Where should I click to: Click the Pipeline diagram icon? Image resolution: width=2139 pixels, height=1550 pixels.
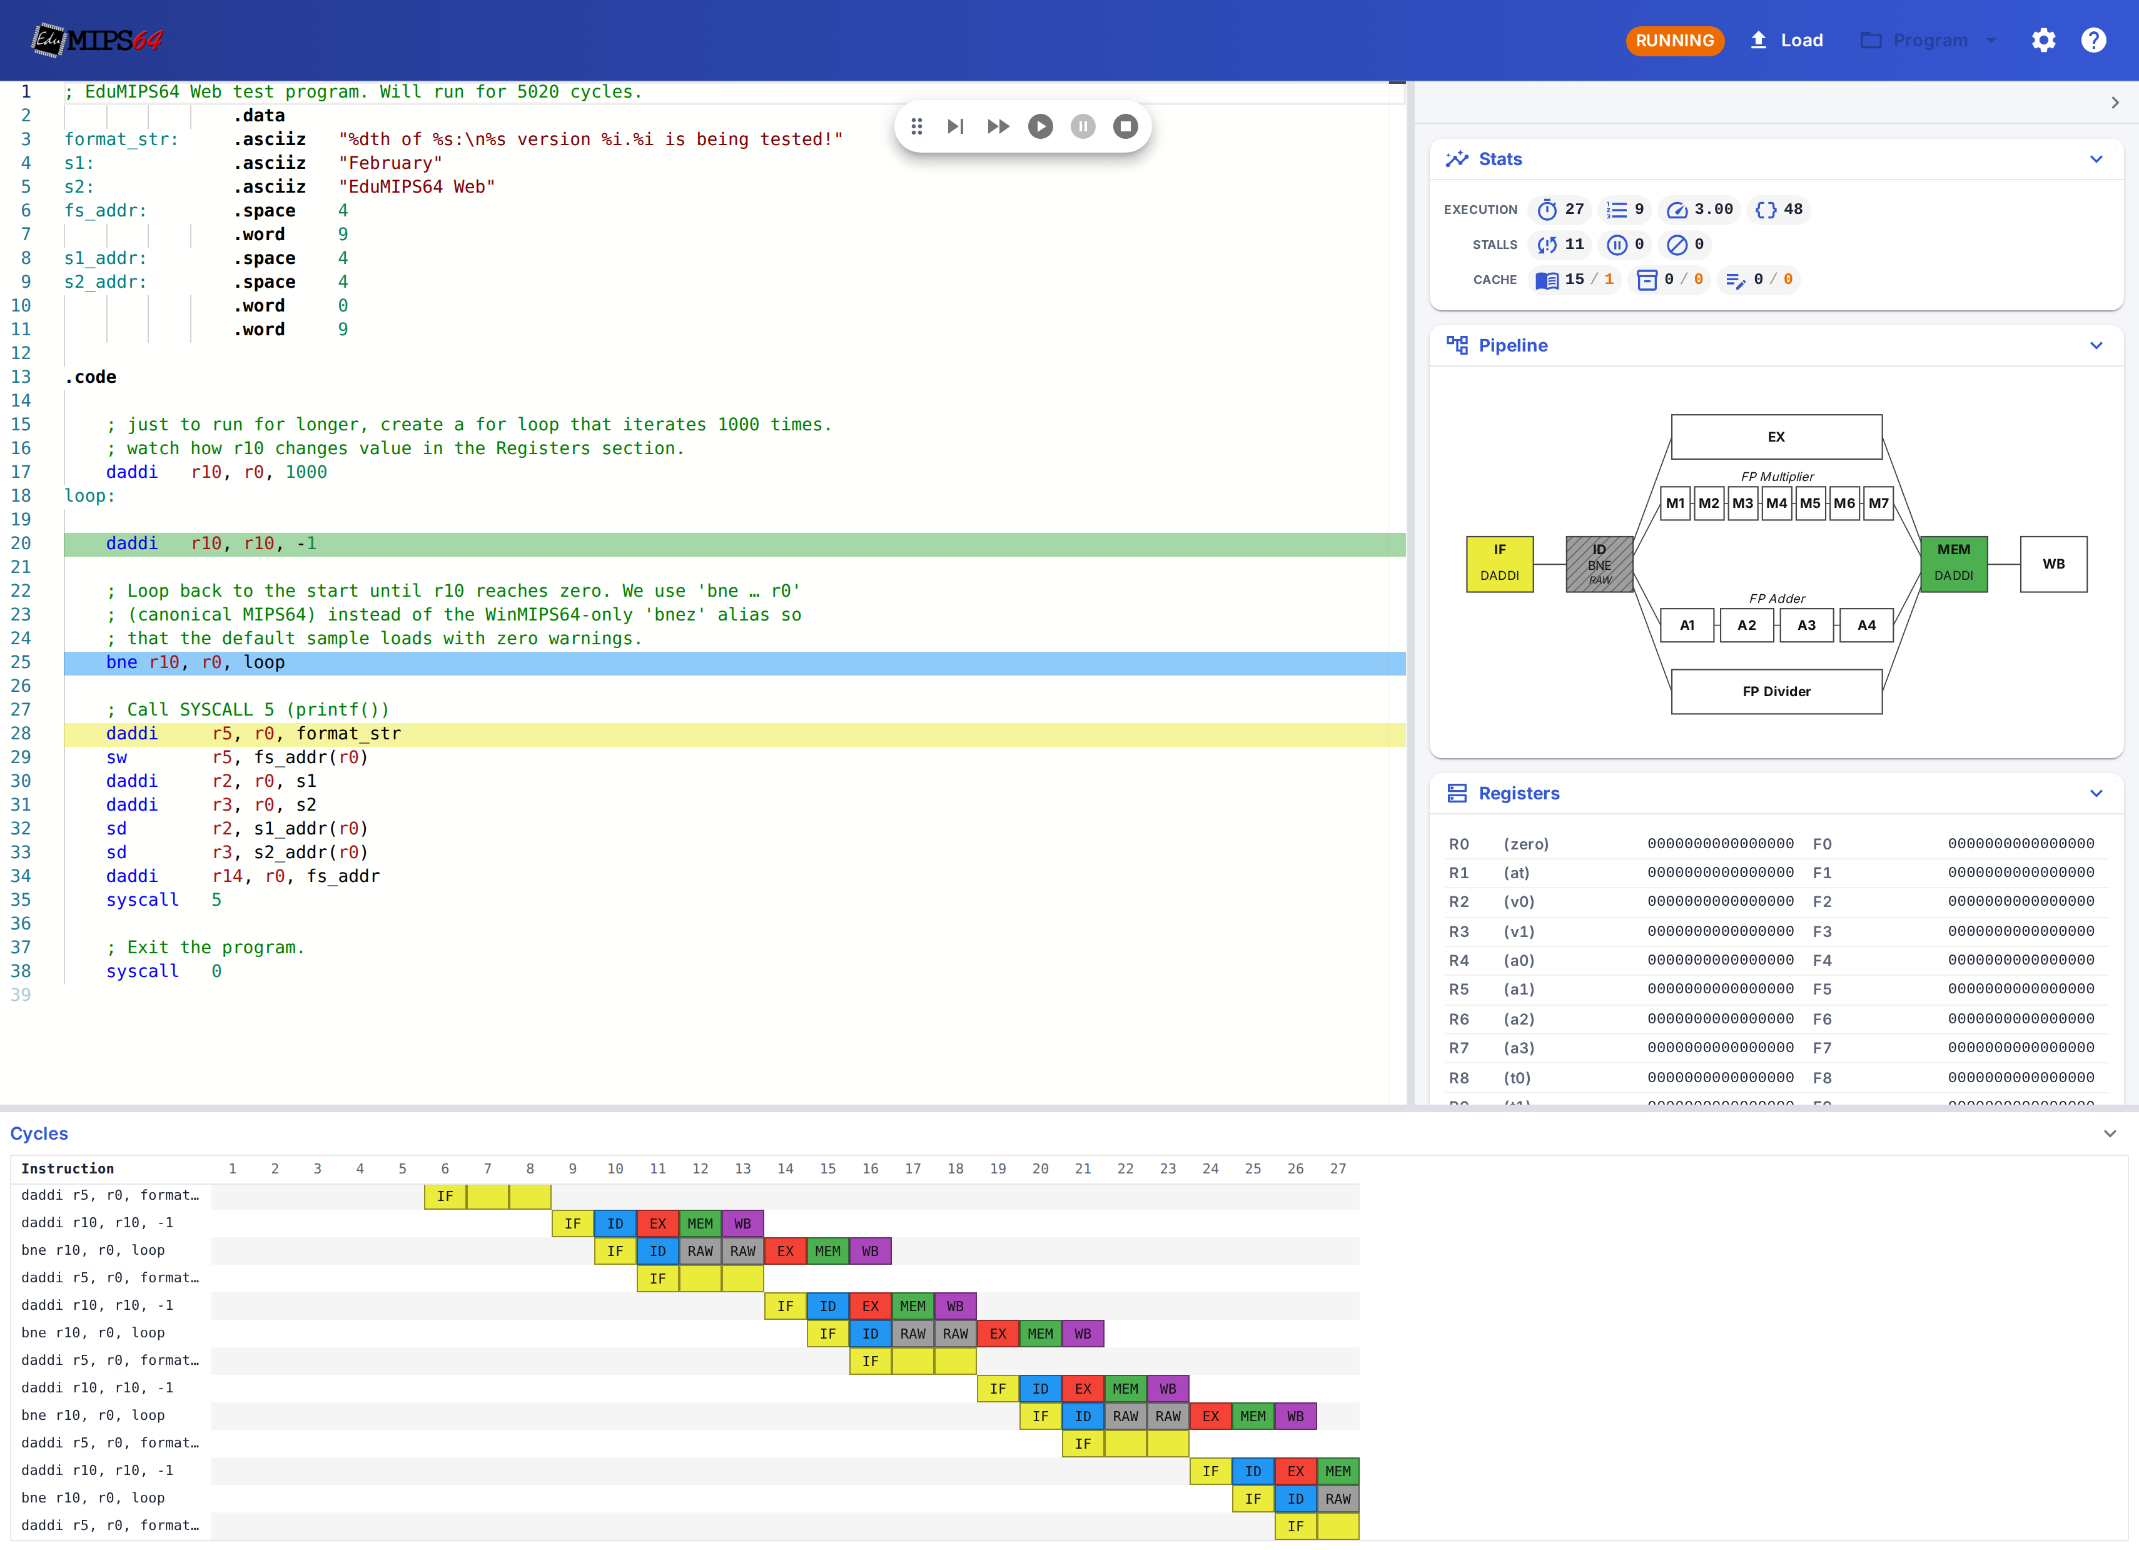coord(1457,345)
